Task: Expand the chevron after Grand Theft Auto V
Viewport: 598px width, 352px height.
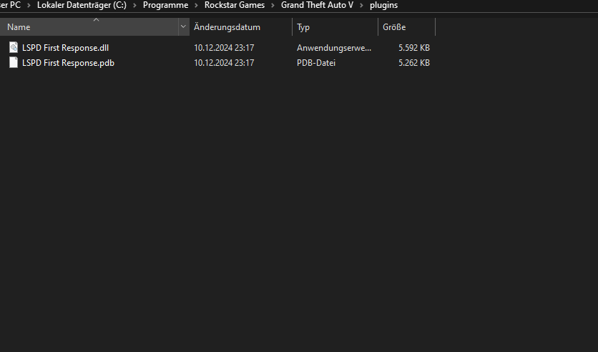Action: [x=361, y=6]
